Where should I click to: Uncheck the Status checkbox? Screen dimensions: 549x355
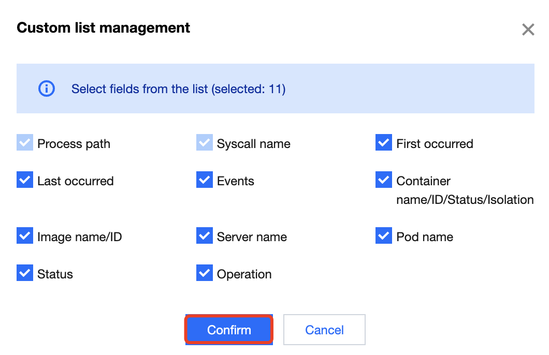(x=25, y=274)
